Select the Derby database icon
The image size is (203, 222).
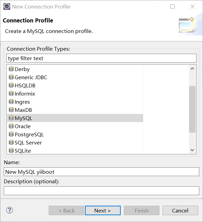(11, 69)
